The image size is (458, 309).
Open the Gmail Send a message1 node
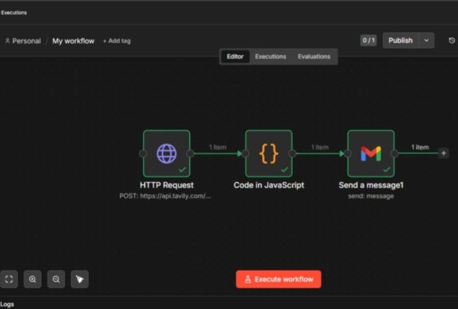(x=371, y=153)
